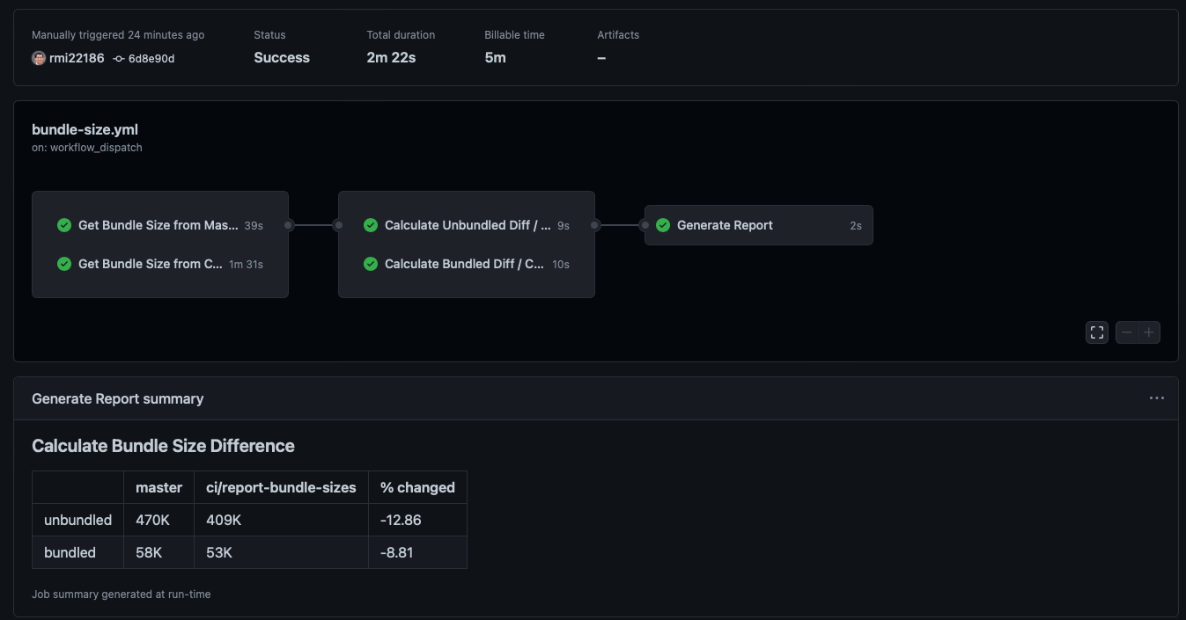
Task: Click the green check on the second Get Bundle Size job
Action: pos(64,264)
